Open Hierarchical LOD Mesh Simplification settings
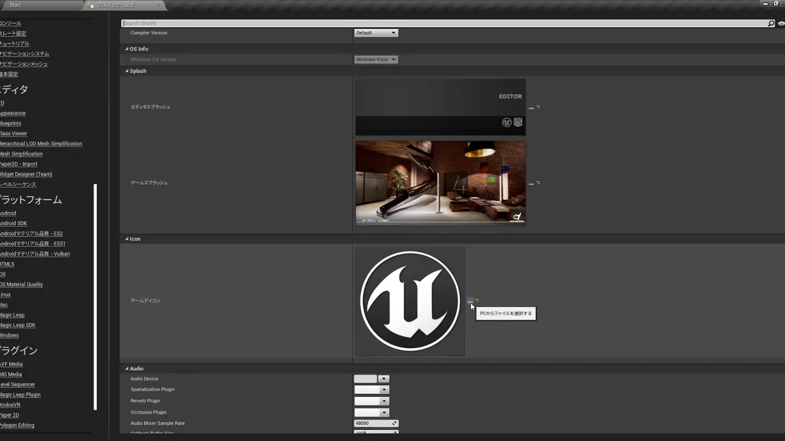The width and height of the screenshot is (785, 441). click(40, 144)
